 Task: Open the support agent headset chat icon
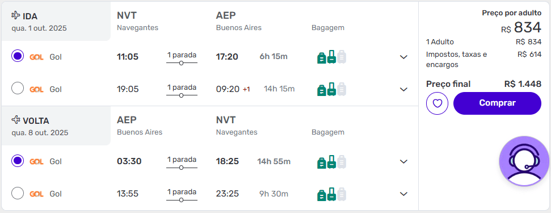pyautogui.click(x=524, y=161)
